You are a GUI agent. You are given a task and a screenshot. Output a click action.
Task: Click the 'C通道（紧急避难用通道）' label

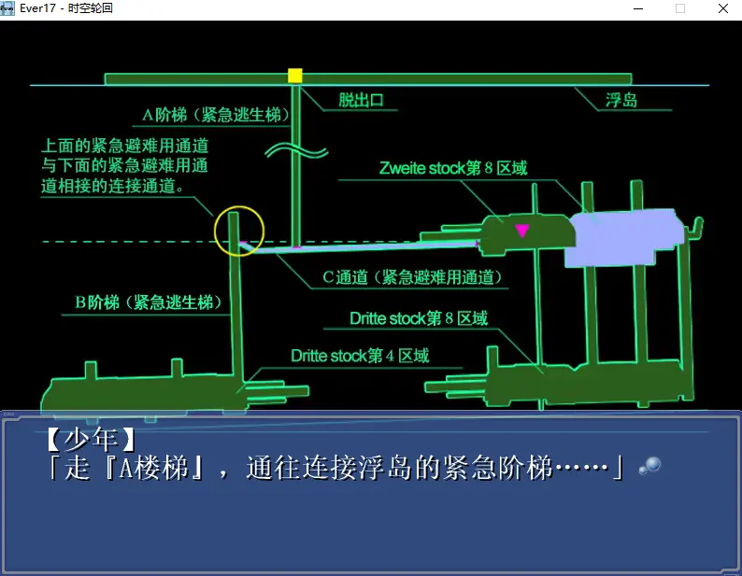point(412,277)
